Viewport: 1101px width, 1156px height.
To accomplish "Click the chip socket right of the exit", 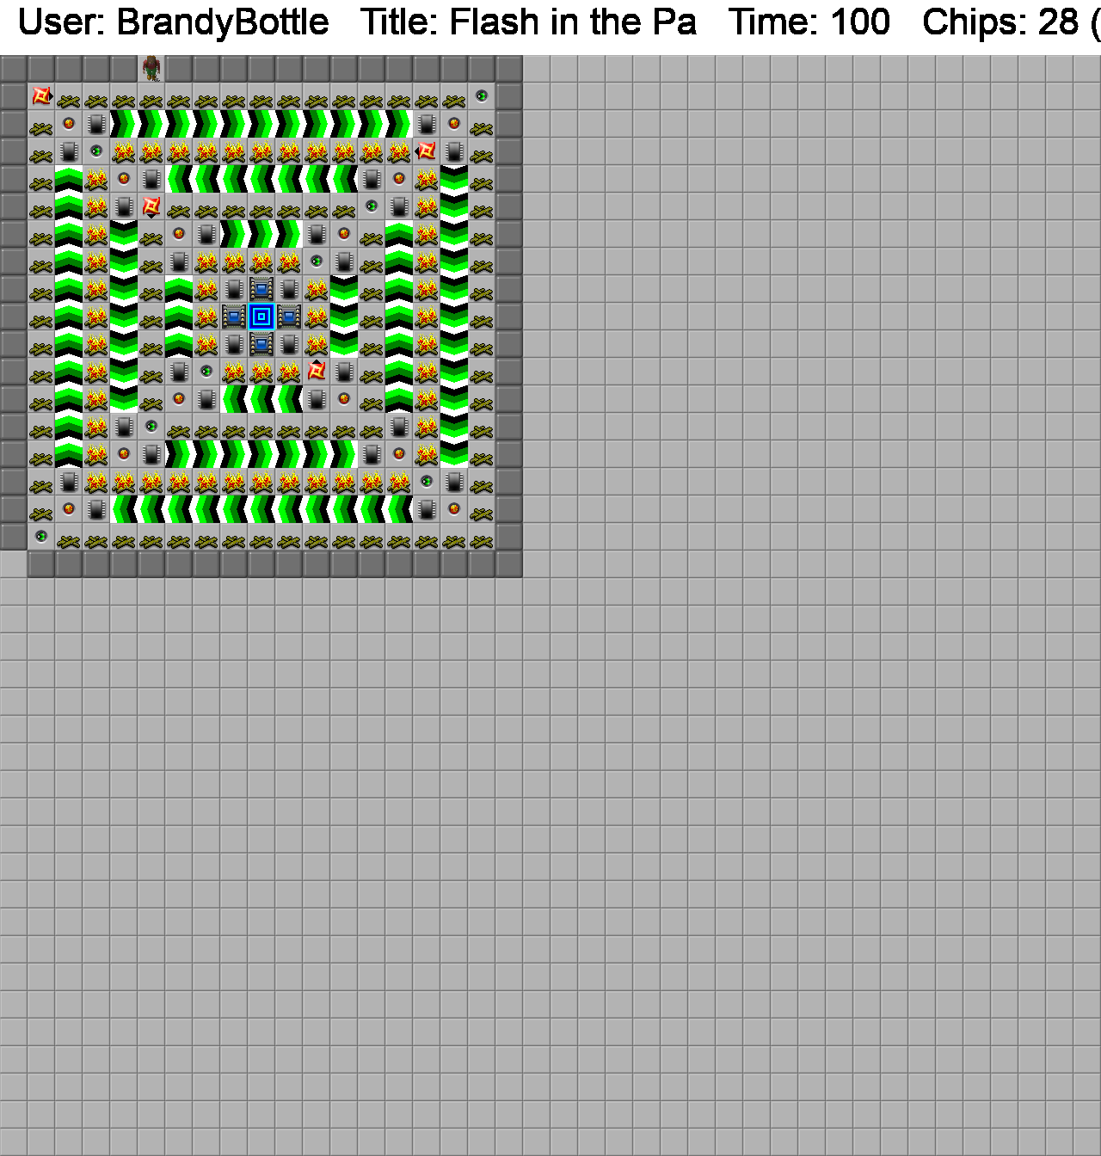I will 289,317.
